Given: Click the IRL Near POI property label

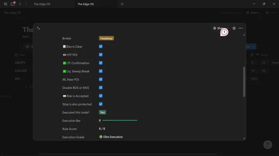Looking at the screenshot, I should pyautogui.click(x=71, y=80).
